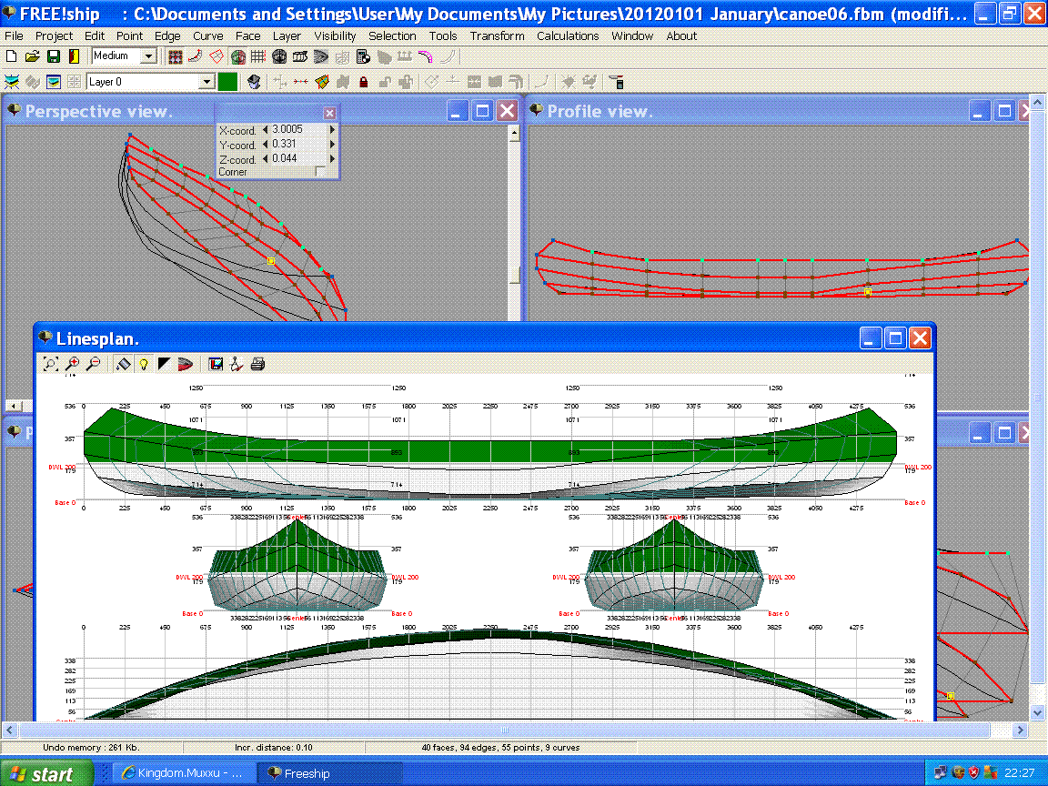This screenshot has width=1048, height=786.
Task: Open the Visibility menu
Action: [x=335, y=36]
